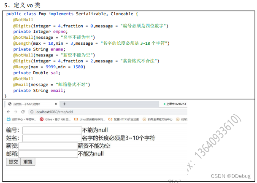This screenshot has width=257, height=183.
Task: Click error text 薪资不能为空
Action: 94,146
